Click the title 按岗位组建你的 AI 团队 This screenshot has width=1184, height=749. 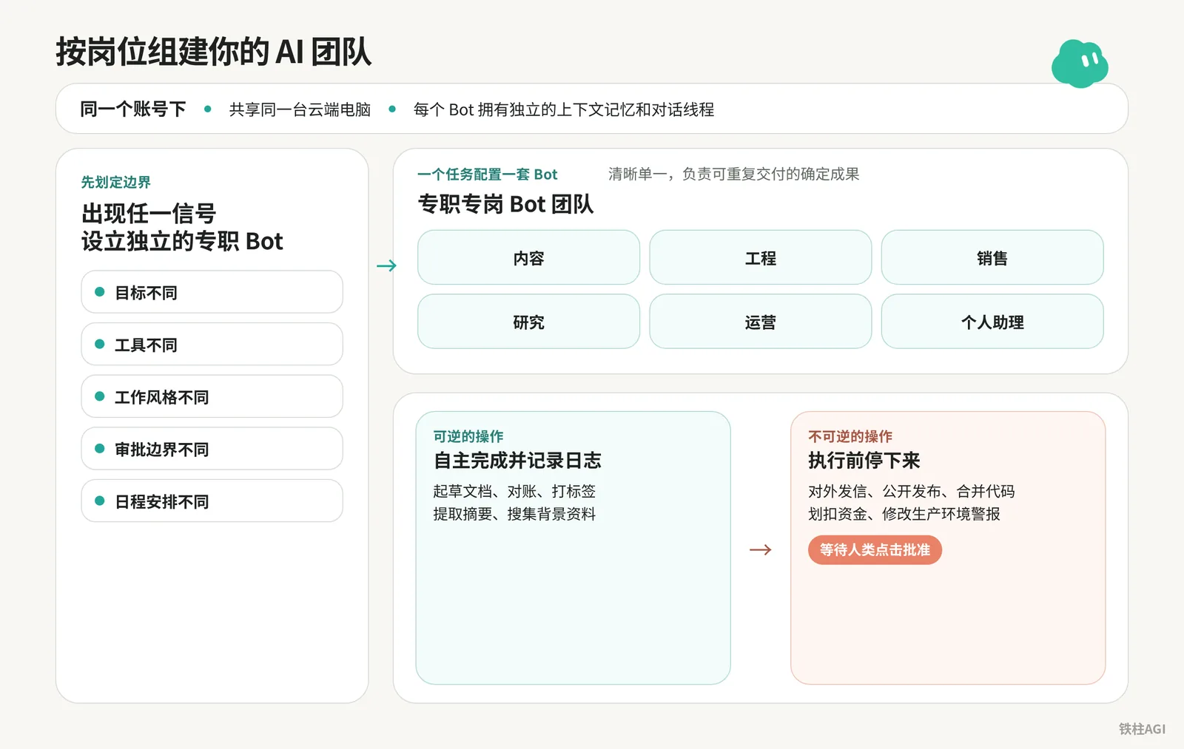pos(214,52)
